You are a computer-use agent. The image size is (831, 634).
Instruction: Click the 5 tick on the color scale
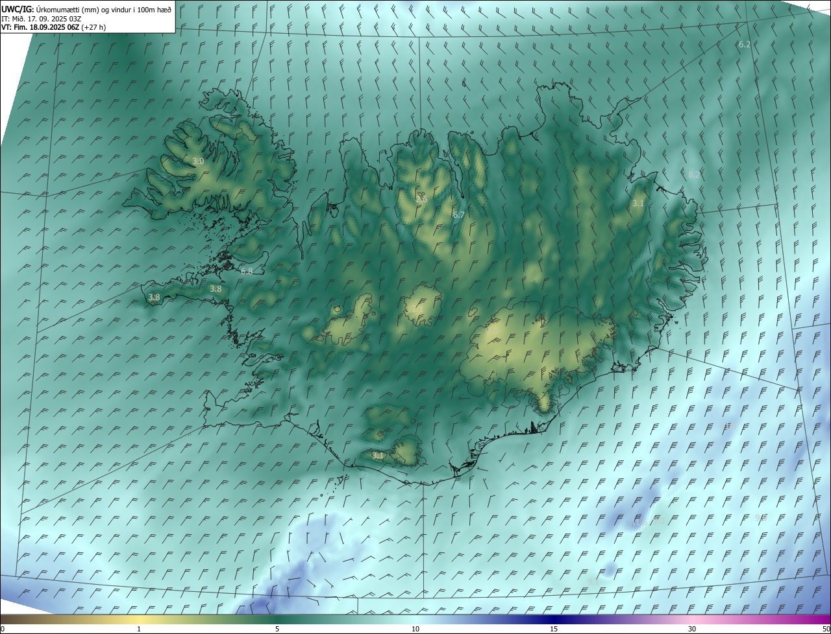click(x=277, y=629)
